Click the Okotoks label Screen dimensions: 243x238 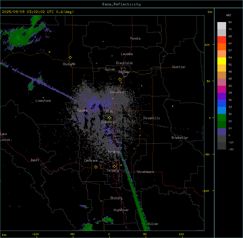pos(116,198)
